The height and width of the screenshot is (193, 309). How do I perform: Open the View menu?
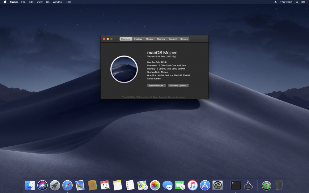(x=40, y=2)
